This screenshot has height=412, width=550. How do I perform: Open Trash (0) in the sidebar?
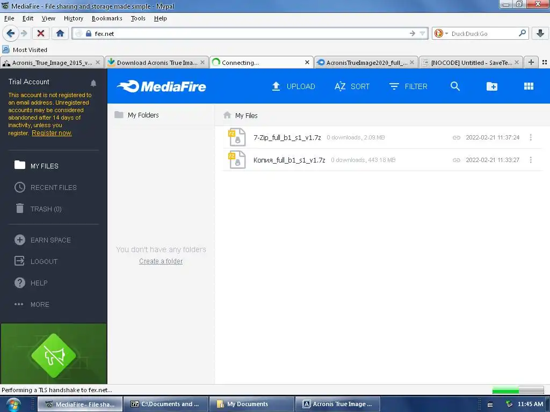[38, 209]
